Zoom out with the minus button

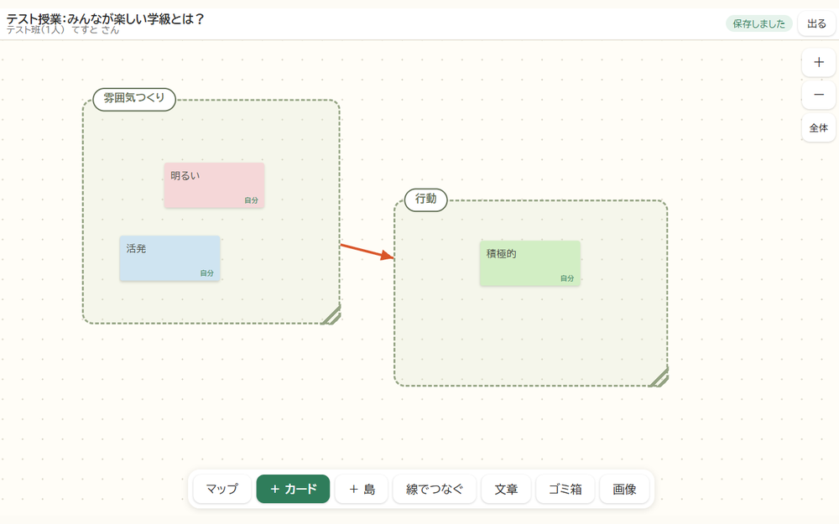pyautogui.click(x=818, y=95)
